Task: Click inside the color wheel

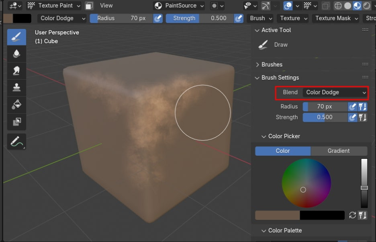Action: coord(306,183)
